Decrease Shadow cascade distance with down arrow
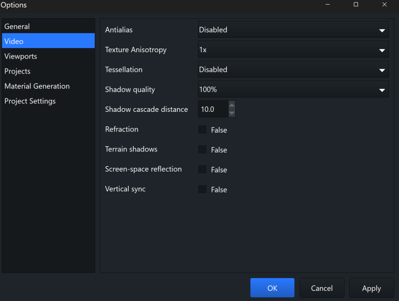This screenshot has width=399, height=301. click(x=231, y=113)
